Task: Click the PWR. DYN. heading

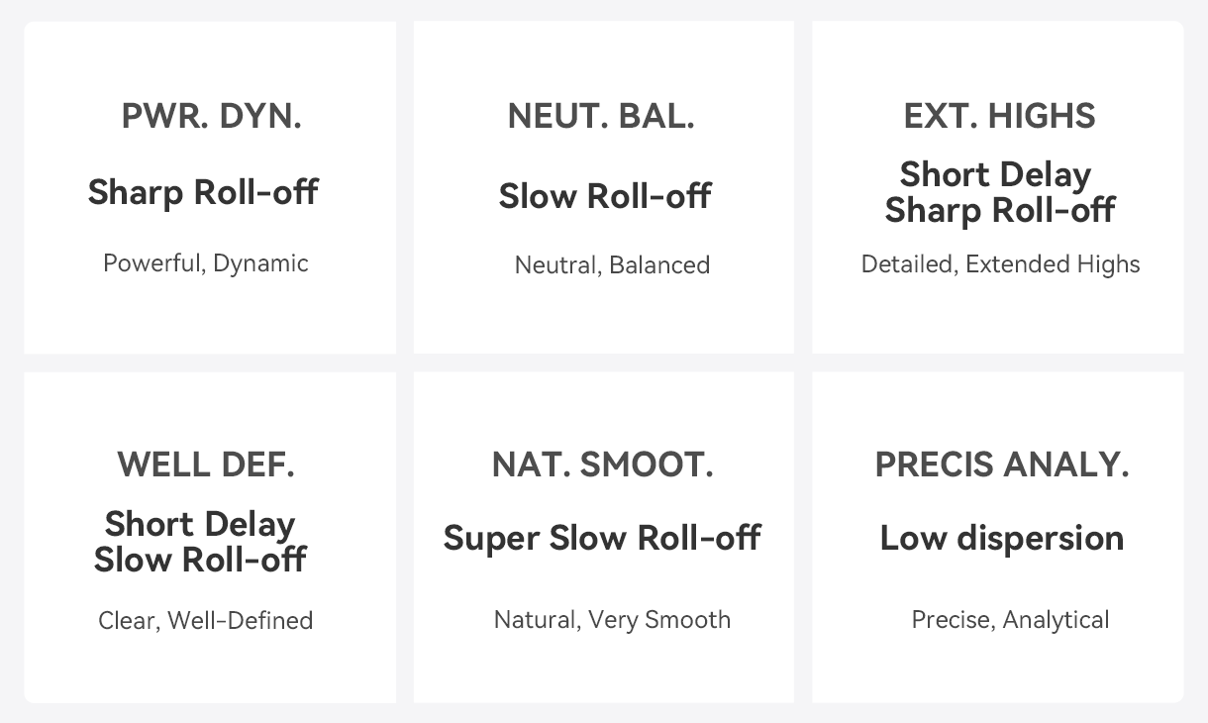Action: pyautogui.click(x=211, y=116)
